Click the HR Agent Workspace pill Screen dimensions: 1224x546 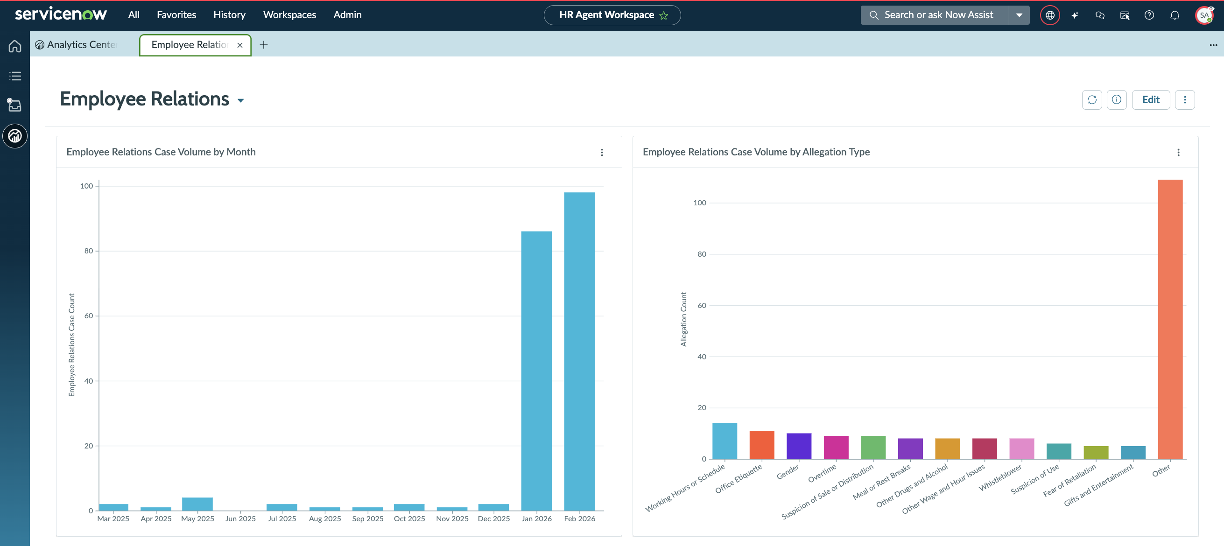click(612, 15)
